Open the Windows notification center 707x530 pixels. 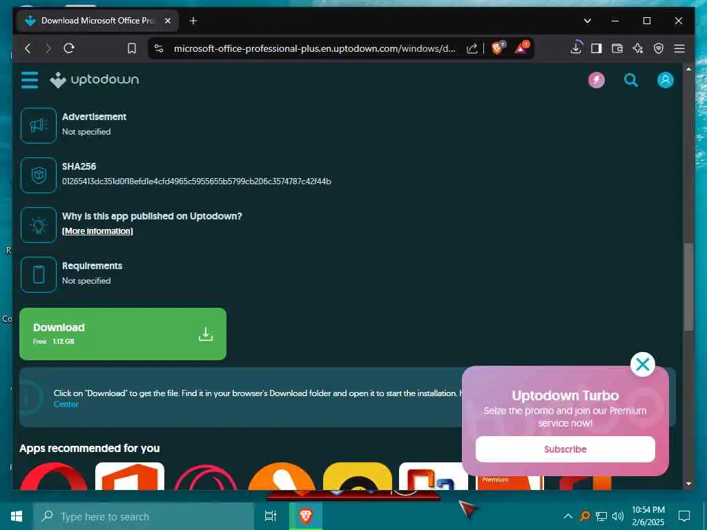(684, 516)
